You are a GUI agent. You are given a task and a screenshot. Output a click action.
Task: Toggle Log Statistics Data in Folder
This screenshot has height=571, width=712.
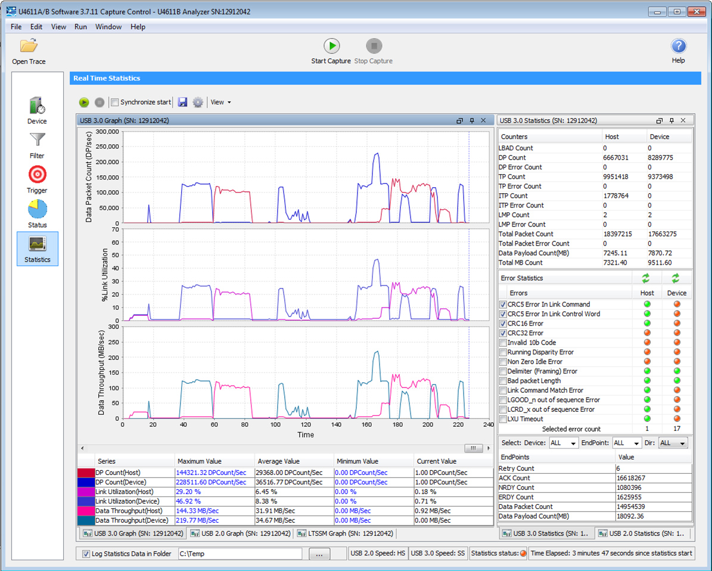click(x=86, y=554)
